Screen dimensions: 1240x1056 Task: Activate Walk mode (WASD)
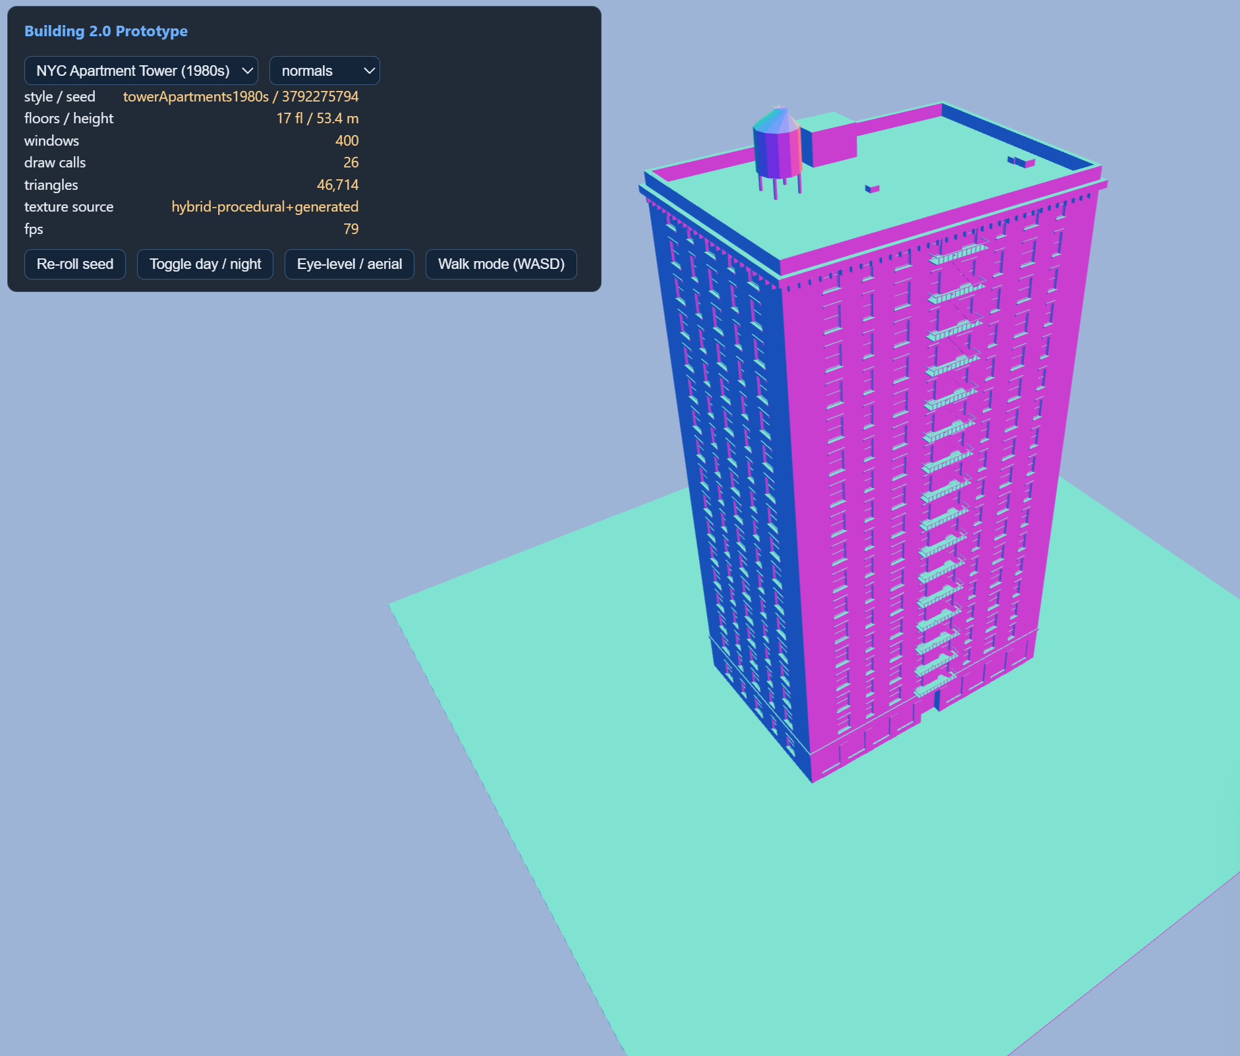(501, 264)
